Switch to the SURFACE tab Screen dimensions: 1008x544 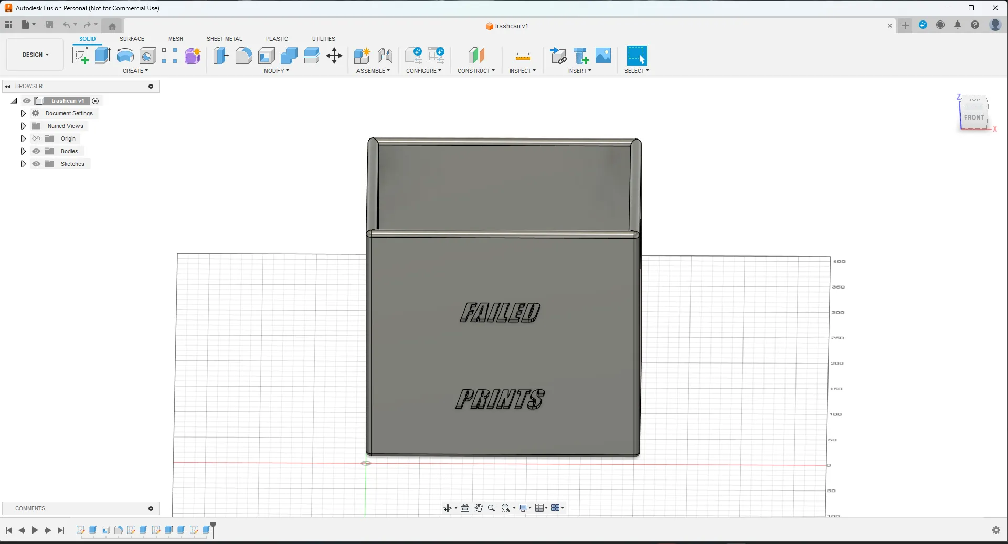(x=132, y=39)
